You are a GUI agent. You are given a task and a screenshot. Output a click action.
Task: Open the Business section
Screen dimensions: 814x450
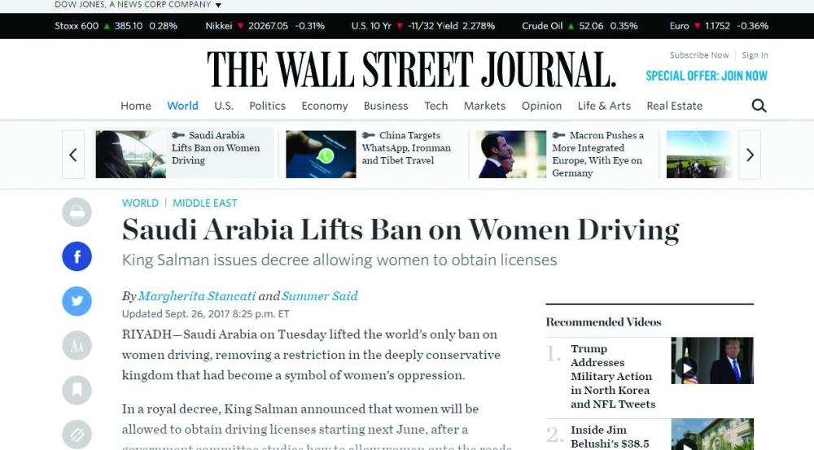coord(386,106)
